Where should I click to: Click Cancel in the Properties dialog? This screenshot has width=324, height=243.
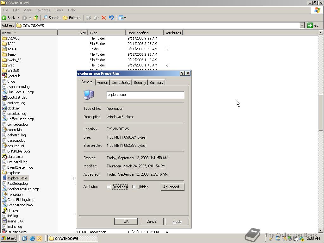[x=152, y=221]
